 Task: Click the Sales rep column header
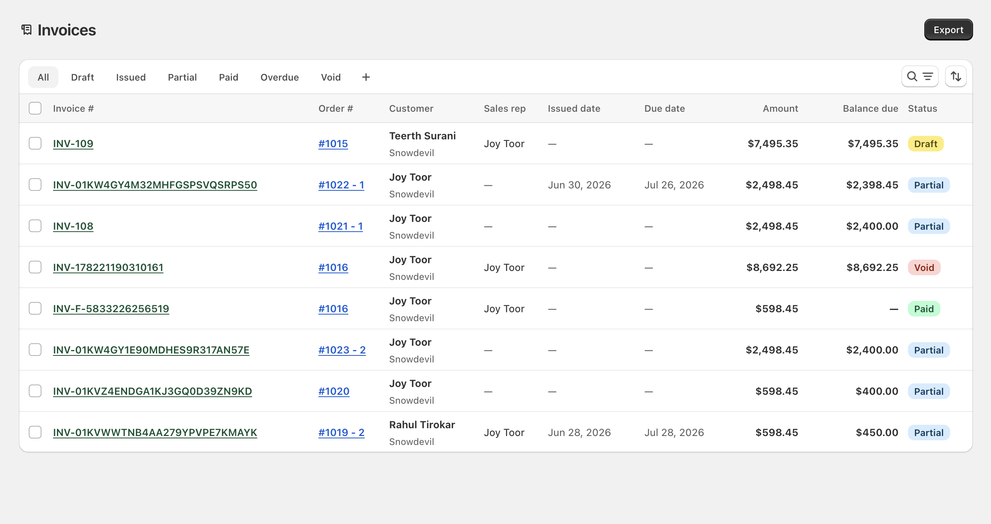click(505, 109)
